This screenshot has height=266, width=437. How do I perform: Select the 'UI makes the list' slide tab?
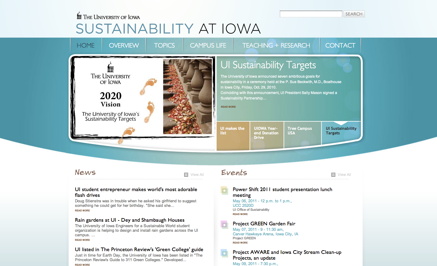233,136
